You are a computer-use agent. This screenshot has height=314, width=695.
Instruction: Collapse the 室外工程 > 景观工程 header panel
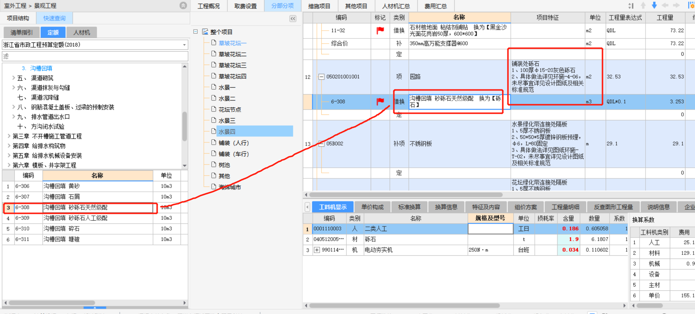click(x=183, y=6)
